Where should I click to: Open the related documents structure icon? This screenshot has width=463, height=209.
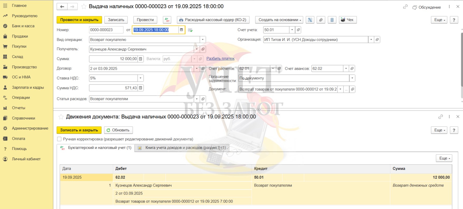pos(310,20)
